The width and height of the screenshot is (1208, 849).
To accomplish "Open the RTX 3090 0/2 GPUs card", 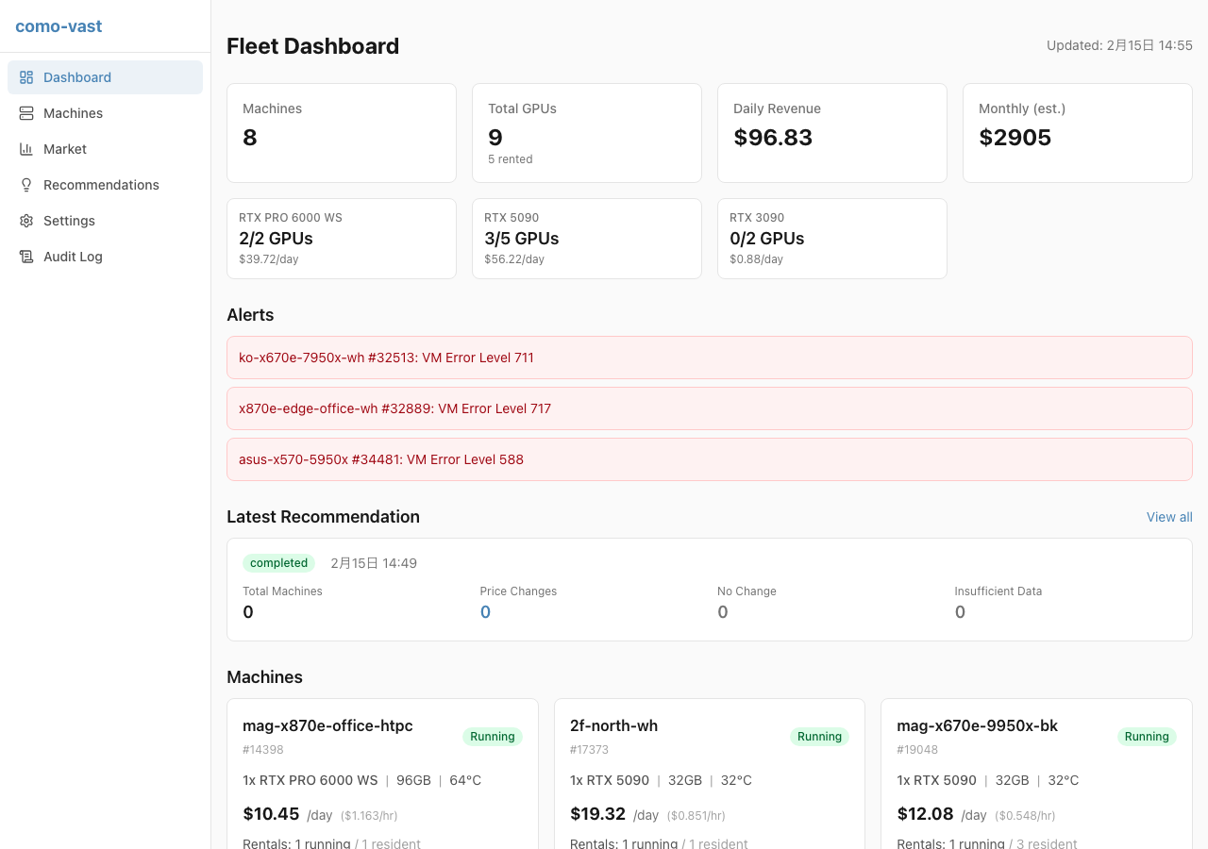I will coord(832,239).
